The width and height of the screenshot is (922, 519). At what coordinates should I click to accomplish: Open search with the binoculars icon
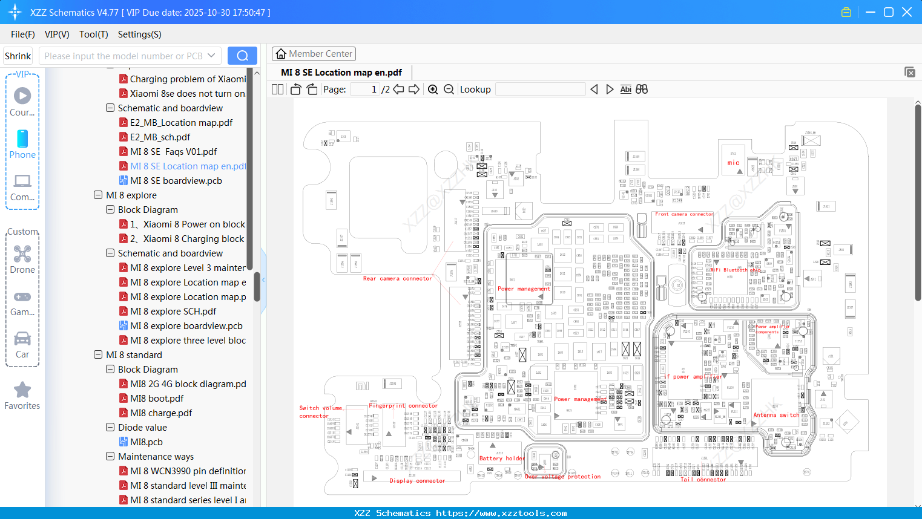(641, 89)
